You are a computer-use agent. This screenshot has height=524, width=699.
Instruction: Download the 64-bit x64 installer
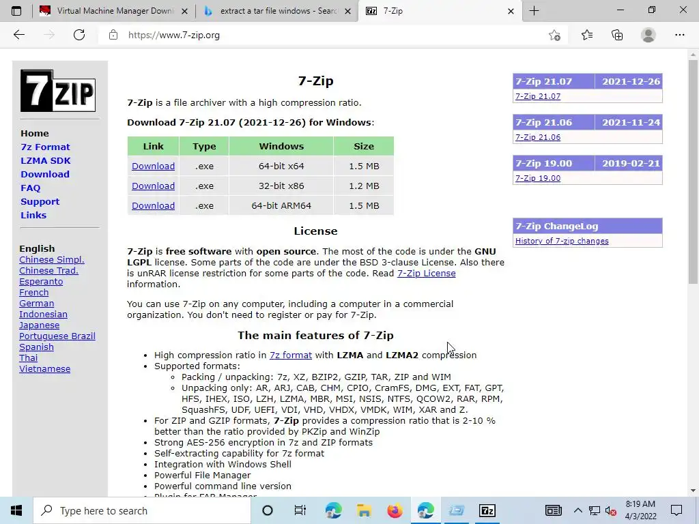[x=153, y=166]
